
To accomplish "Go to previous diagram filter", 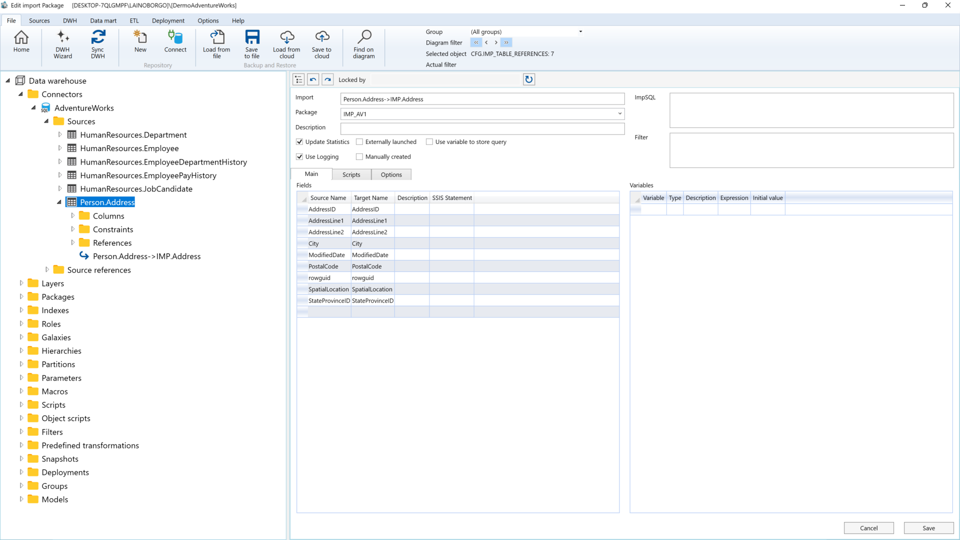I will [x=486, y=43].
